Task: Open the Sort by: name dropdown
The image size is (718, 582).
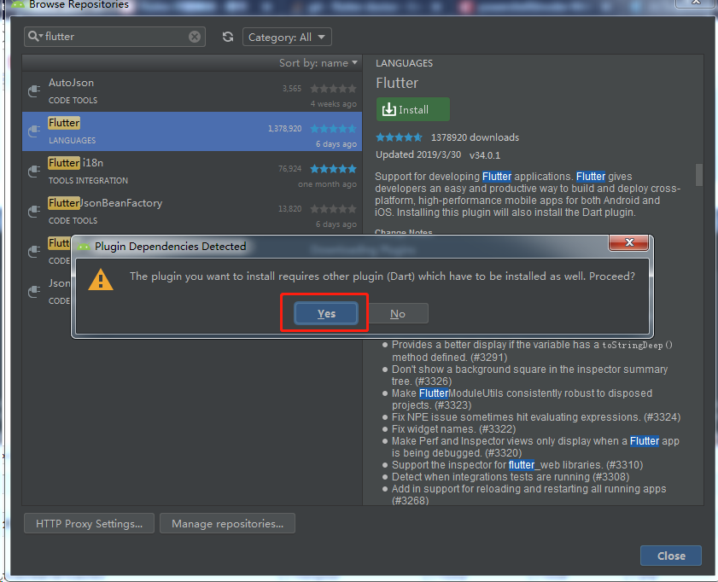Action: coord(318,63)
